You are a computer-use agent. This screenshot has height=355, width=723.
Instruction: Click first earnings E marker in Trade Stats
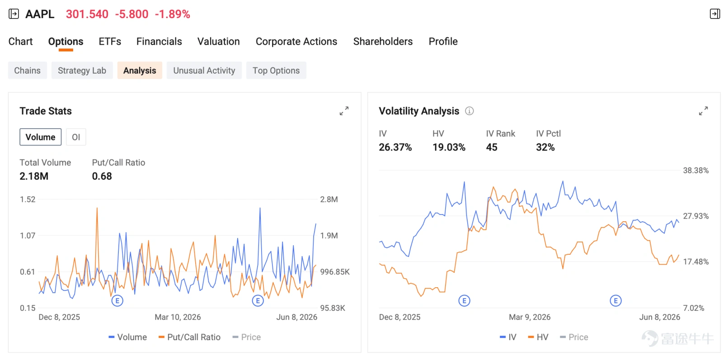(117, 300)
